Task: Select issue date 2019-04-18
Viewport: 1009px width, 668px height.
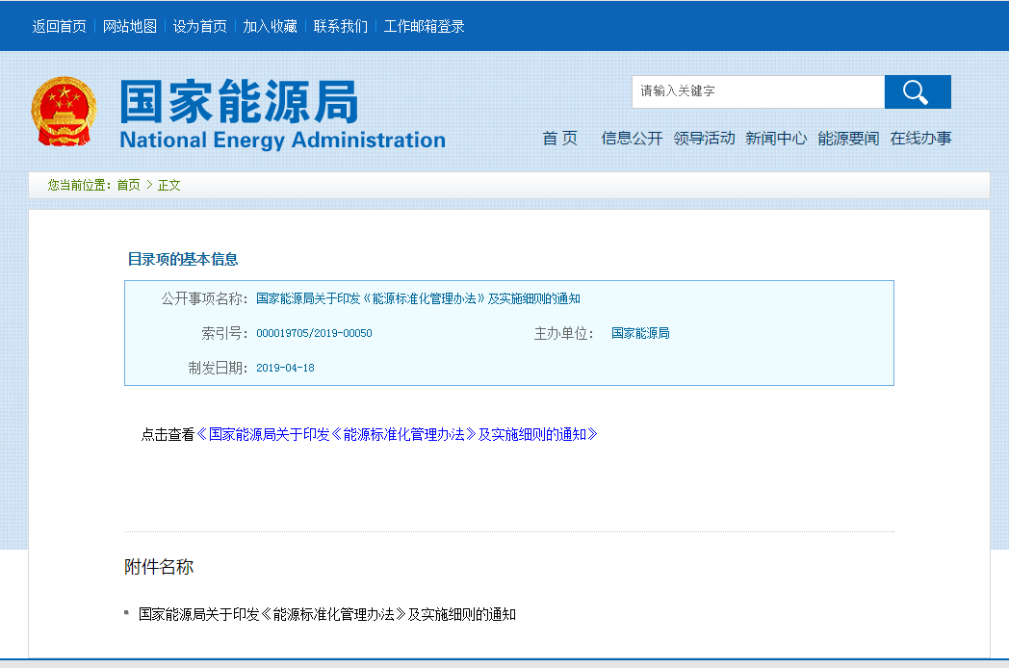Action: pos(285,368)
